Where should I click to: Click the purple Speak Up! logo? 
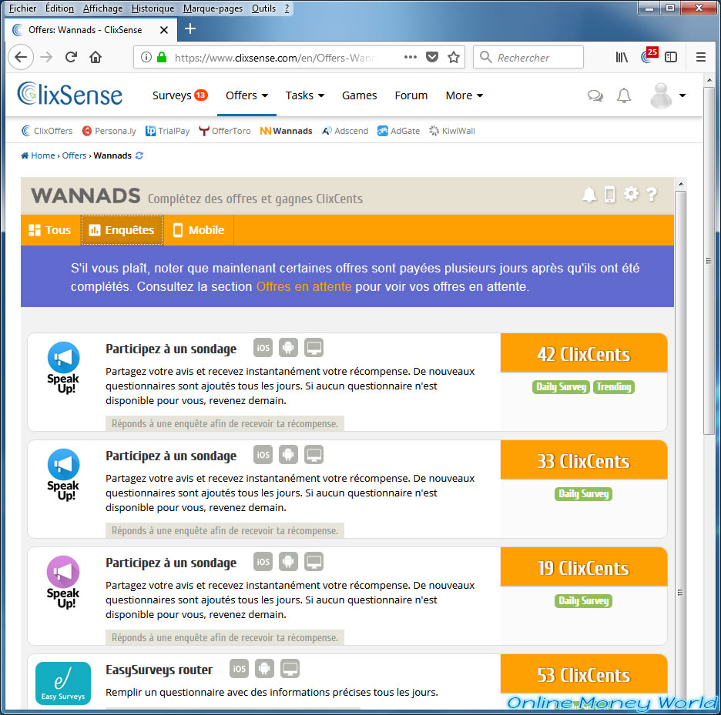63,582
